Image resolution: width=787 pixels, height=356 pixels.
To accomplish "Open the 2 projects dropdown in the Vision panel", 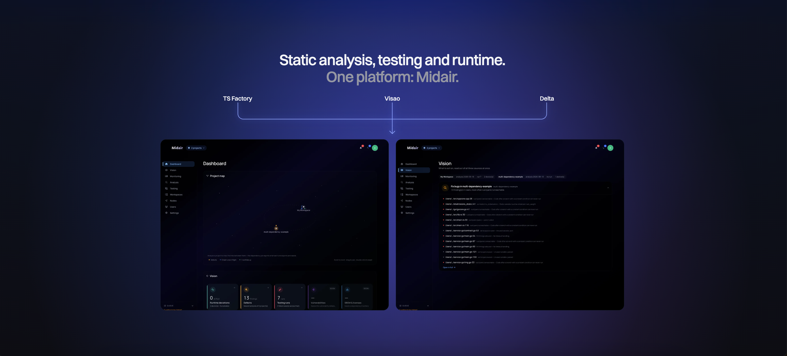I will pyautogui.click(x=432, y=148).
